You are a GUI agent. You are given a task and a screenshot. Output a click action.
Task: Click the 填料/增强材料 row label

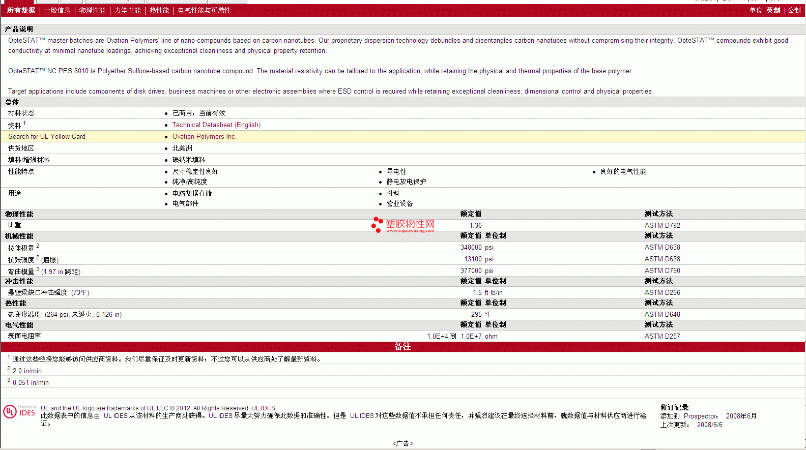click(28, 160)
